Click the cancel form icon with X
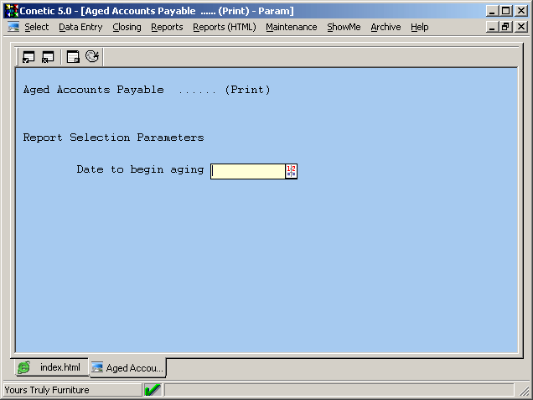Screen dimensions: 533x400 pyautogui.click(x=48, y=57)
